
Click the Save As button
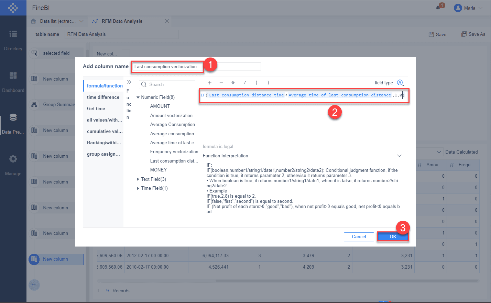tap(473, 34)
